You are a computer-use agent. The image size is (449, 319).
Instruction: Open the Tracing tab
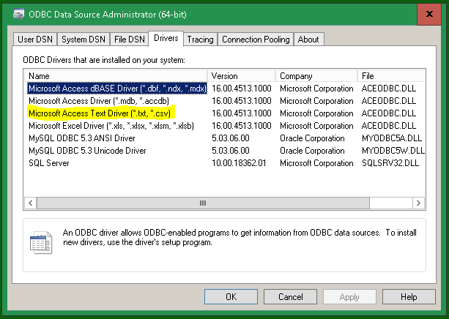[x=200, y=40]
